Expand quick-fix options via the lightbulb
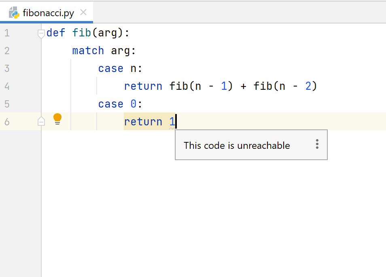 click(x=57, y=118)
